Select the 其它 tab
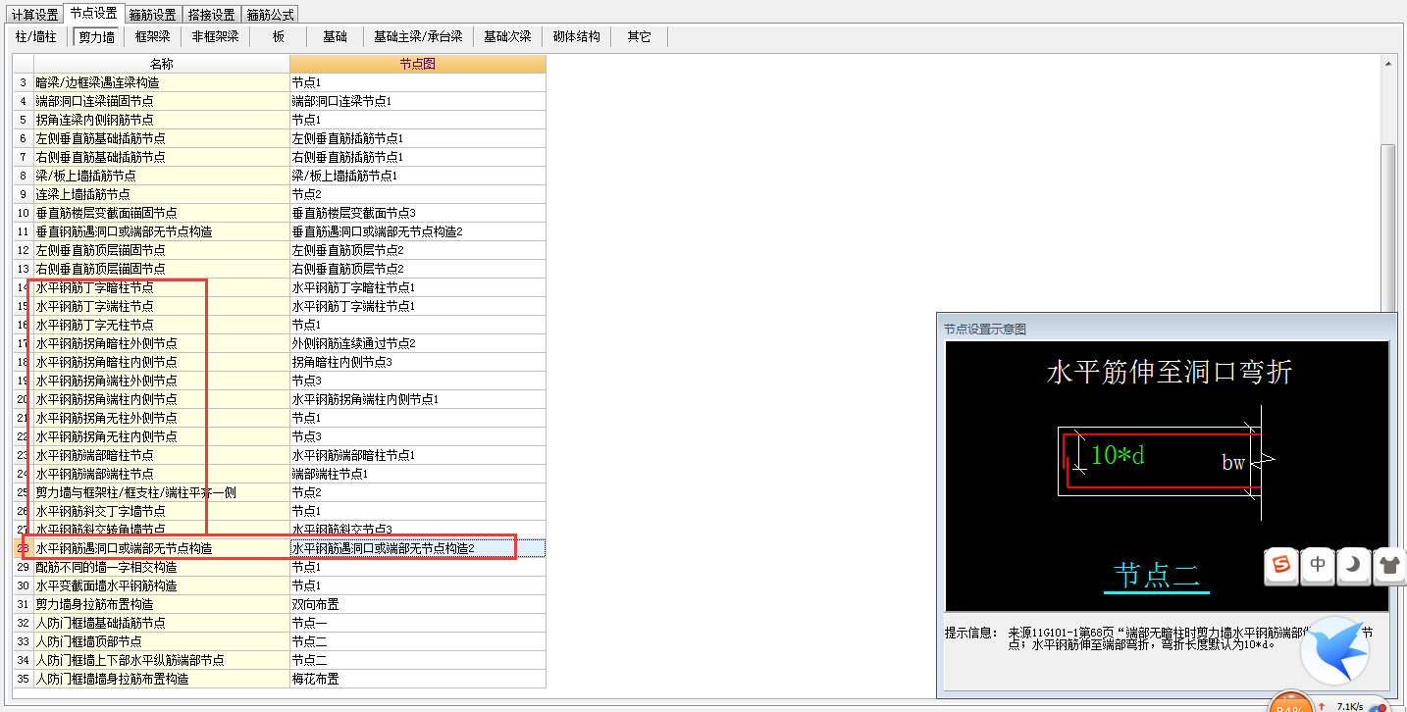Image resolution: width=1407 pixels, height=712 pixels. click(639, 36)
